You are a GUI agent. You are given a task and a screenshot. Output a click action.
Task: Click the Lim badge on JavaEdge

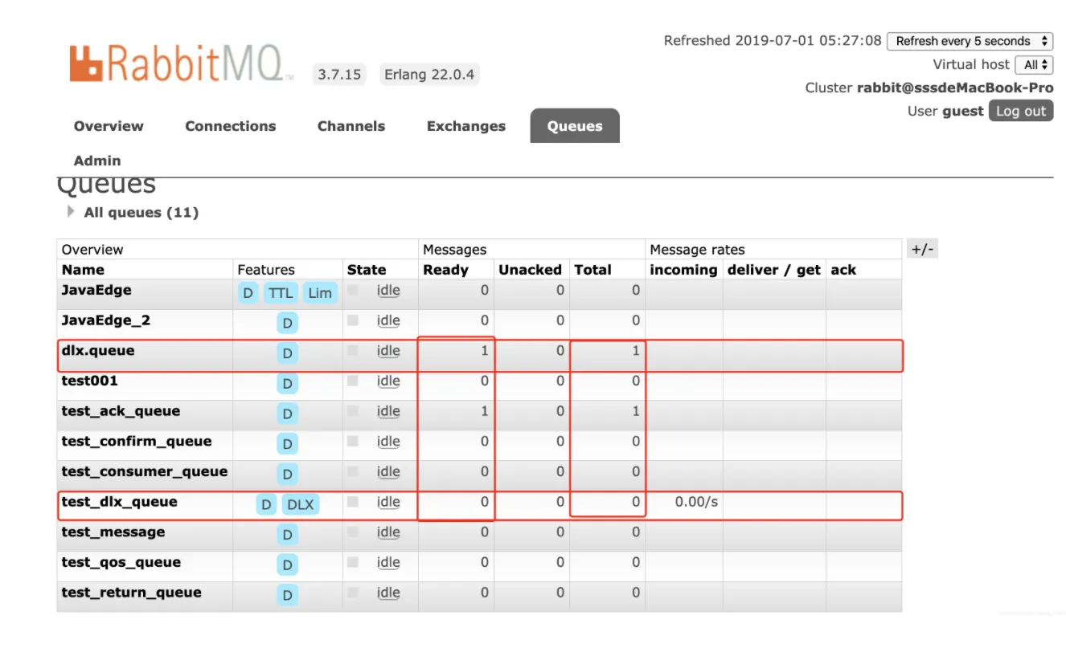(x=320, y=293)
